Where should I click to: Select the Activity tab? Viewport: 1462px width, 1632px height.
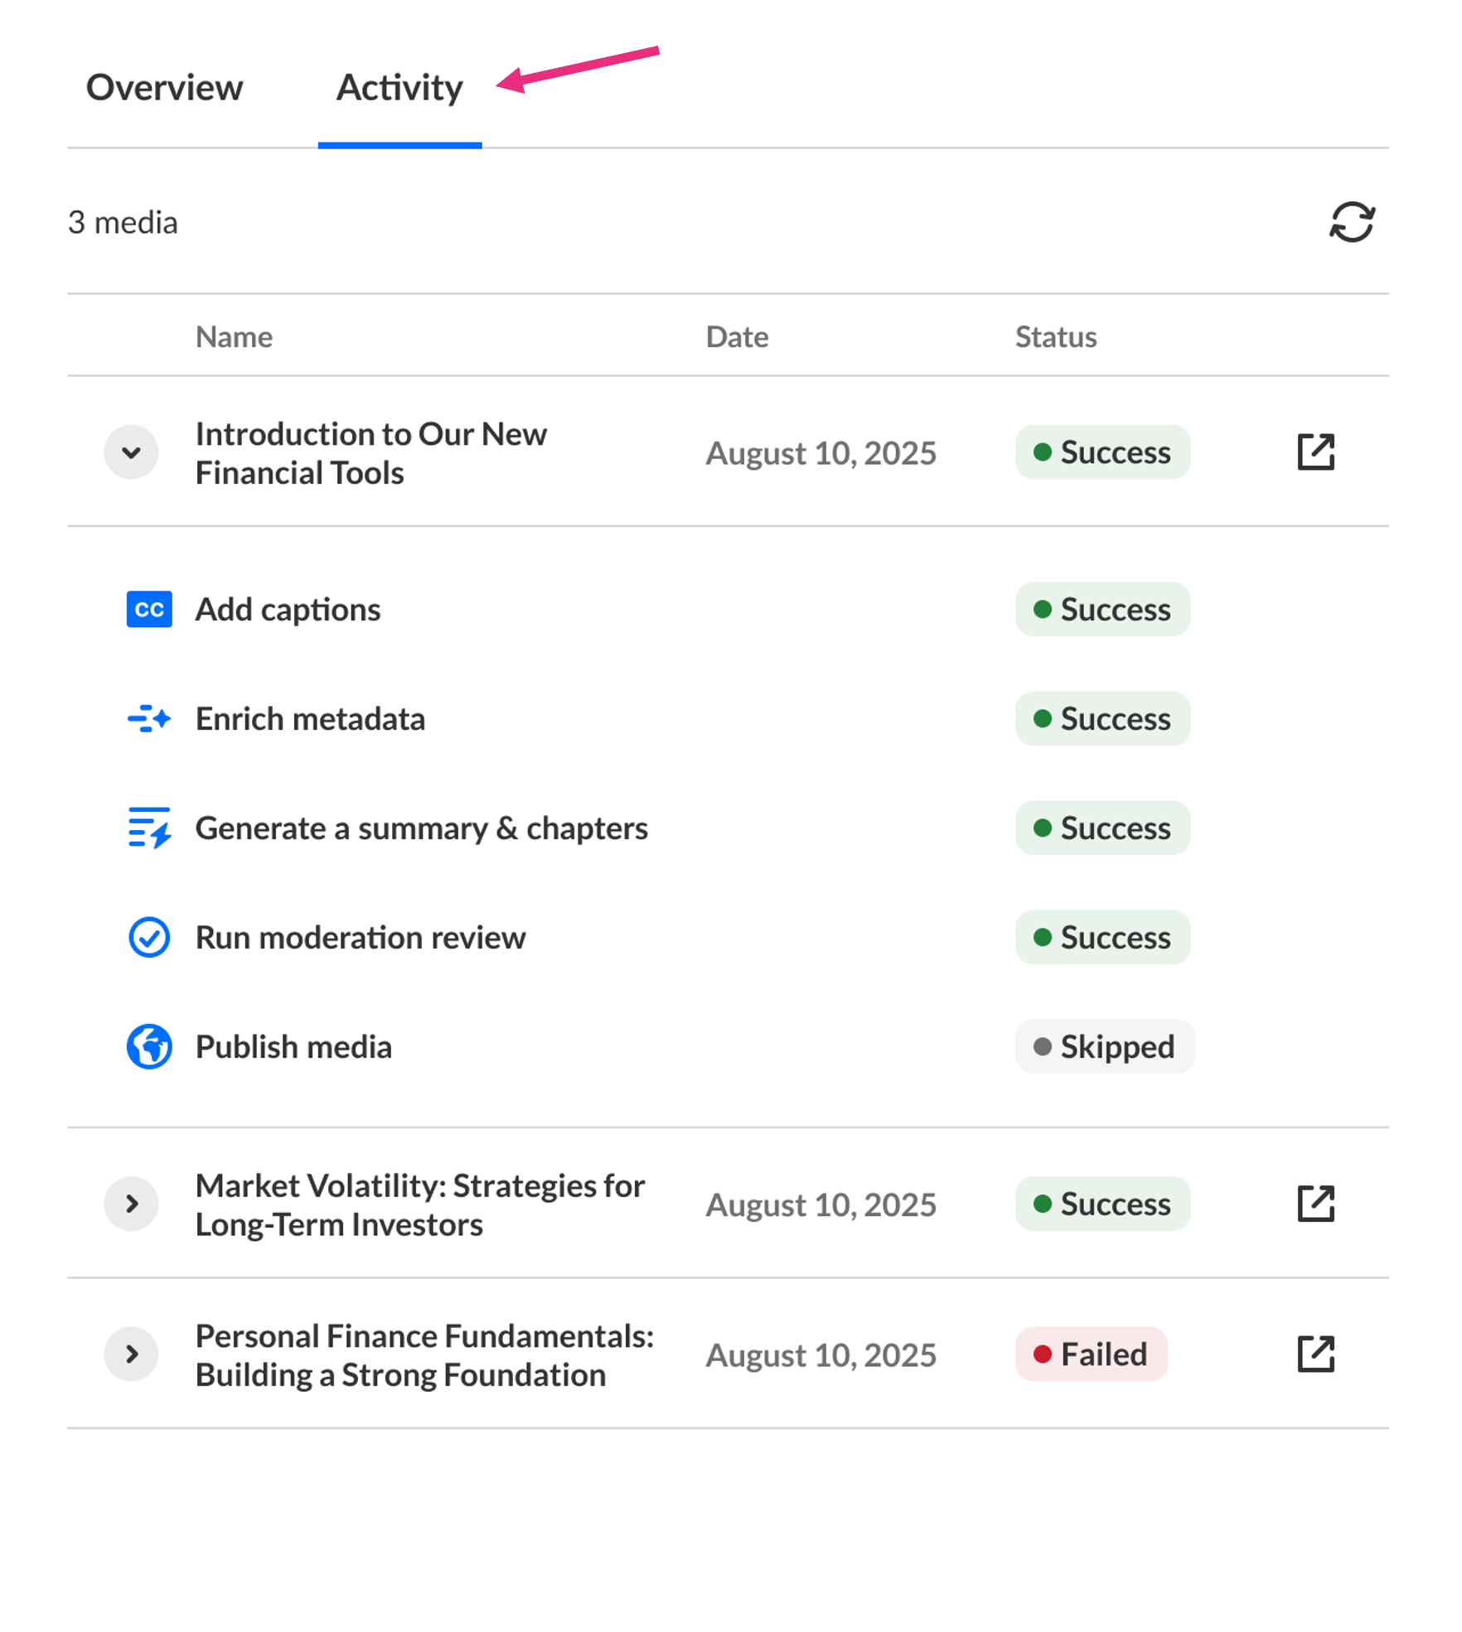pyautogui.click(x=399, y=88)
